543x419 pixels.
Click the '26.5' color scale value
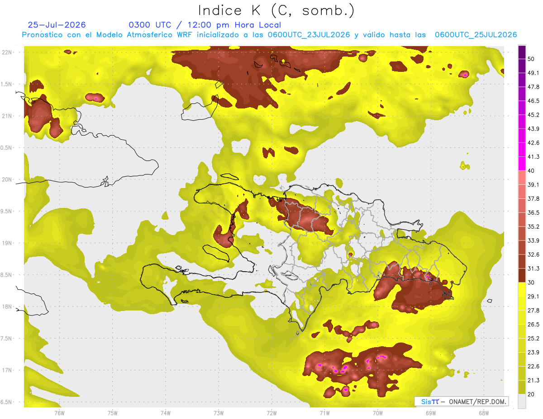tap(533, 325)
